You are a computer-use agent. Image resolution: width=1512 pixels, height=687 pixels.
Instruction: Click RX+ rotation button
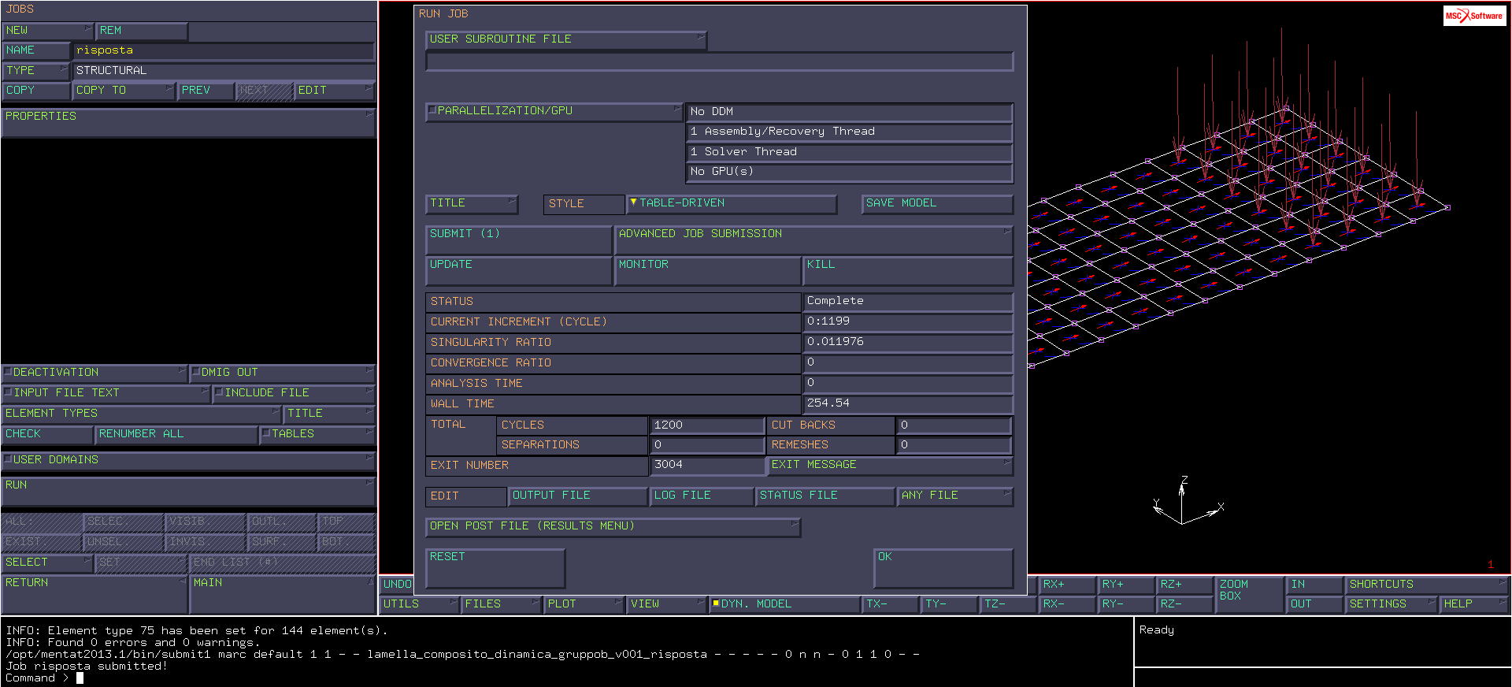click(x=1067, y=585)
